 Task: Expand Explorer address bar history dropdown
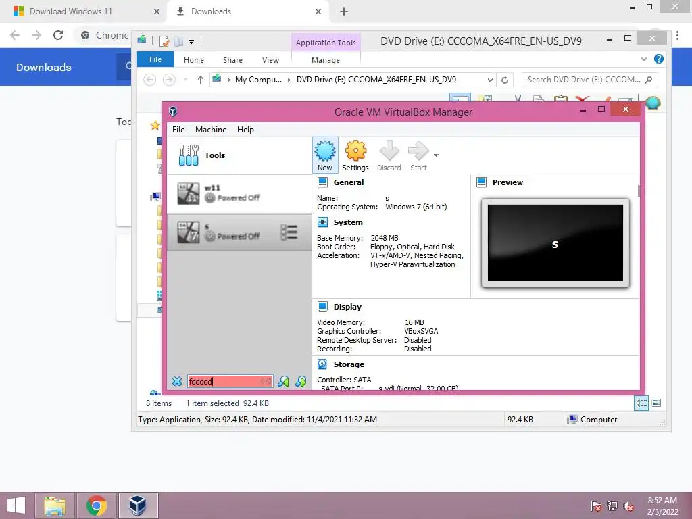(490, 80)
